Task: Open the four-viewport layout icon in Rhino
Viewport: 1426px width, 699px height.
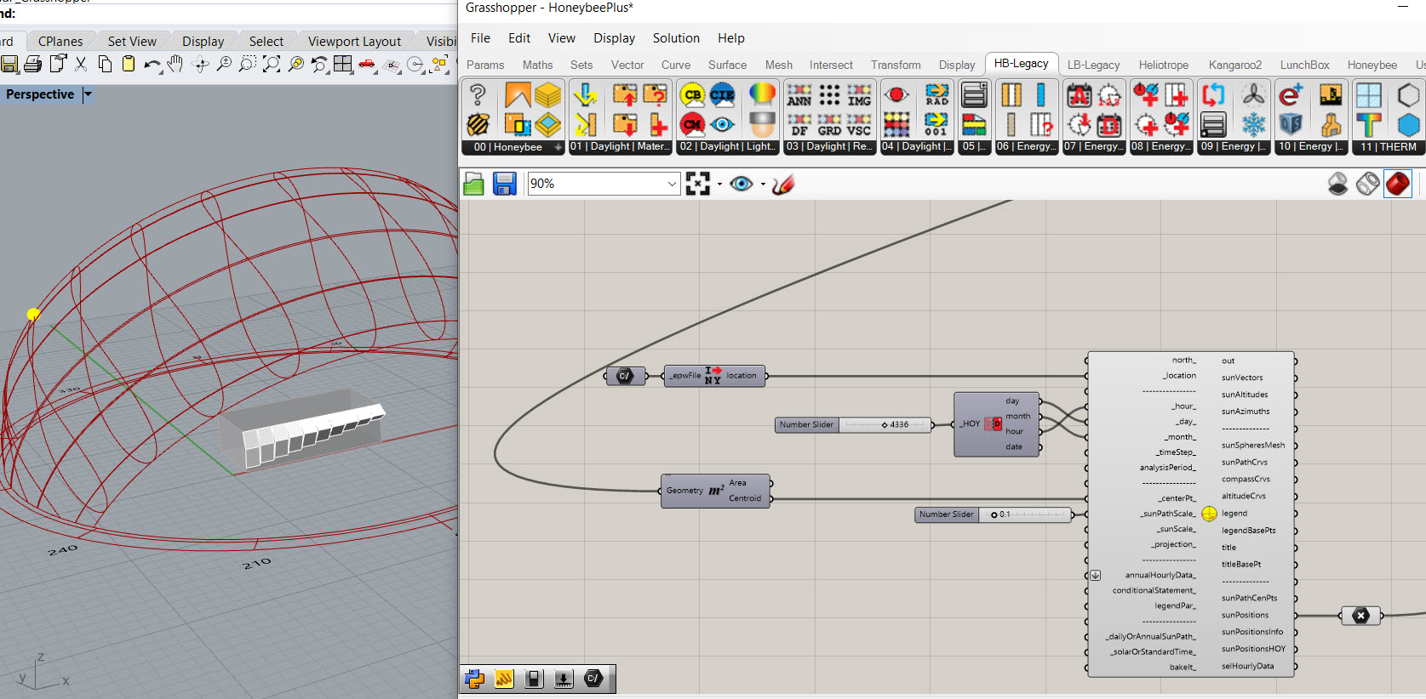Action: pyautogui.click(x=343, y=64)
